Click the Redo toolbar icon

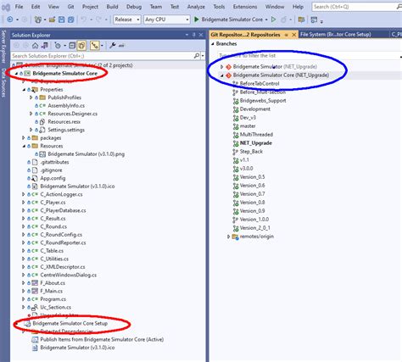point(98,19)
